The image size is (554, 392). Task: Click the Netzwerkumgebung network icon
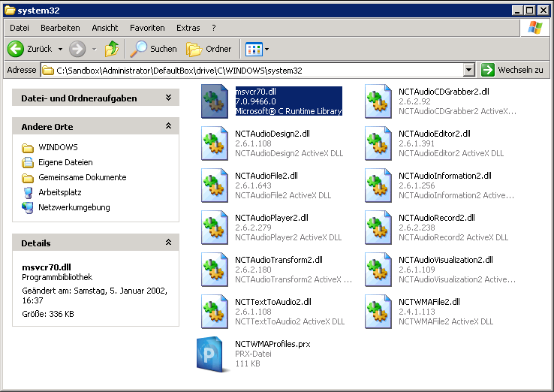pos(28,208)
